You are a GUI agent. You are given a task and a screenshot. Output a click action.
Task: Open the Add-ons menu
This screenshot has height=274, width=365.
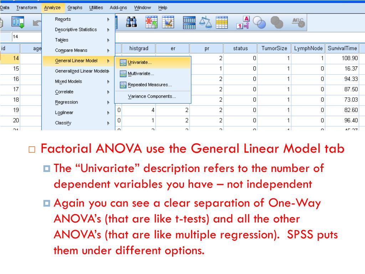tap(118, 8)
